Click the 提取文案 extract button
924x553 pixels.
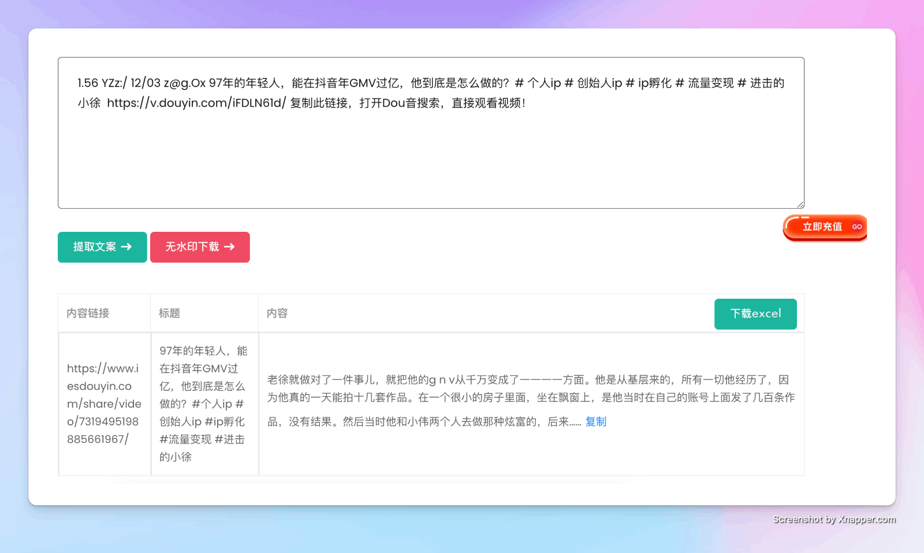pos(102,247)
